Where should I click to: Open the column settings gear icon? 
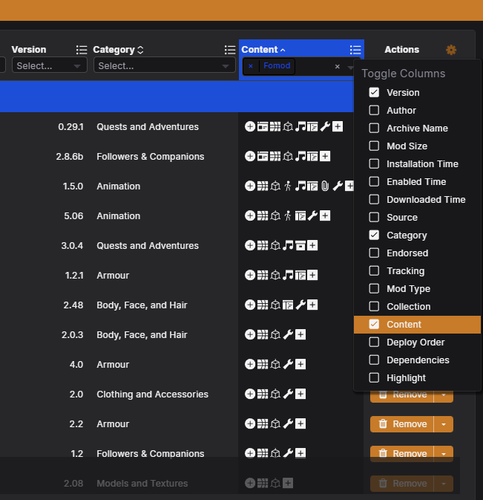tap(451, 50)
